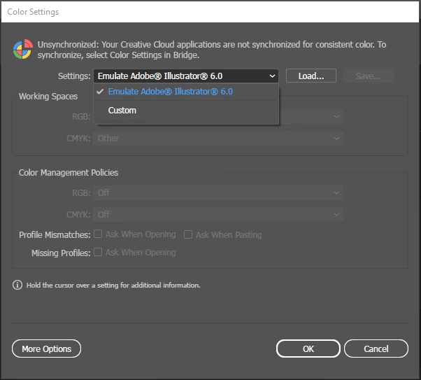Screen dimensions: 421x380
Task: Click the Color Settings title text
Action: (x=33, y=12)
